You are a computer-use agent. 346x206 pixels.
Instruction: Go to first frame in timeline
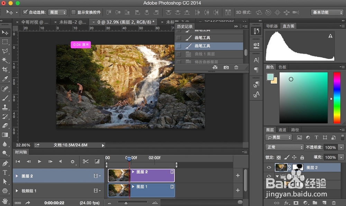18,161
